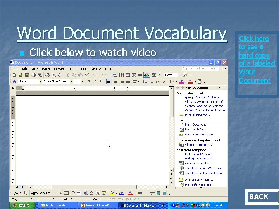Viewport: 279px width, 209px height.
Task: Click the Type a question for help box
Action: click(x=200, y=69)
